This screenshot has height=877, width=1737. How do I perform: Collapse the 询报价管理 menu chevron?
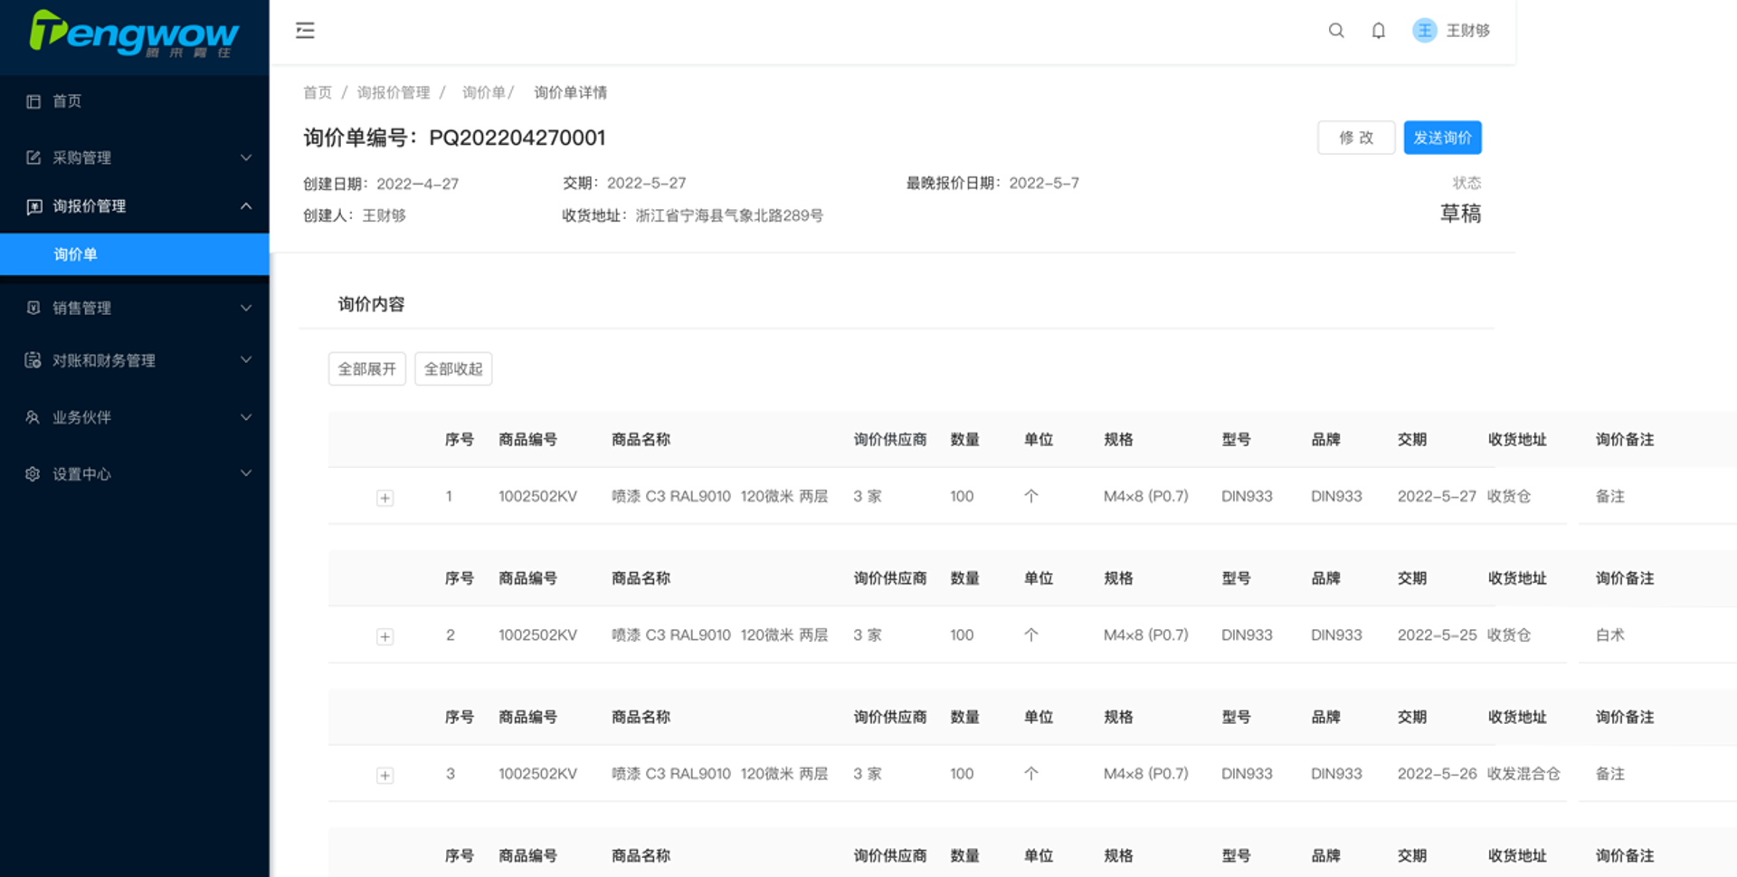[246, 206]
